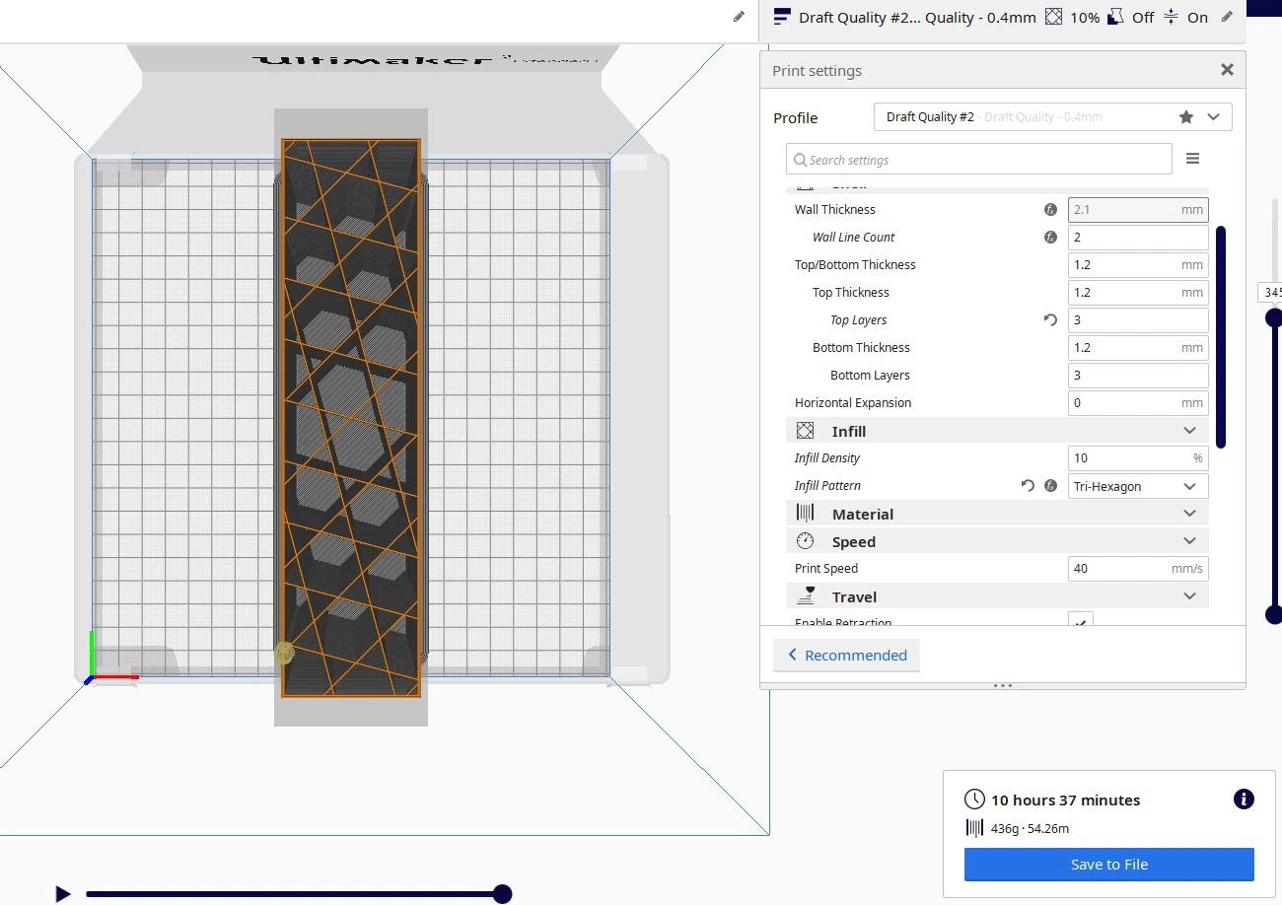Screen dimensions: 1282x905
Task: Click the print info icon
Action: [x=1244, y=800]
